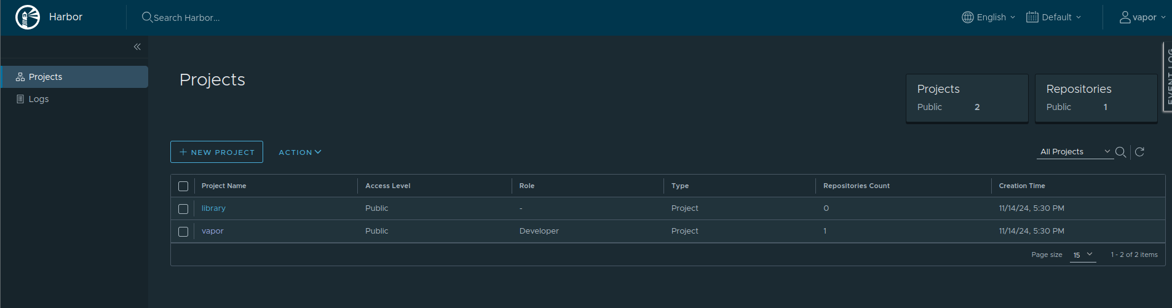Collapse the sidebar with double chevron
The height and width of the screenshot is (308, 1172).
pyautogui.click(x=137, y=47)
